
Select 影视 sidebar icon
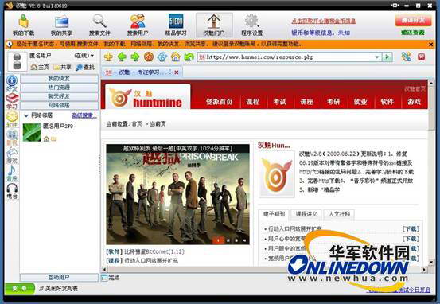[12, 138]
